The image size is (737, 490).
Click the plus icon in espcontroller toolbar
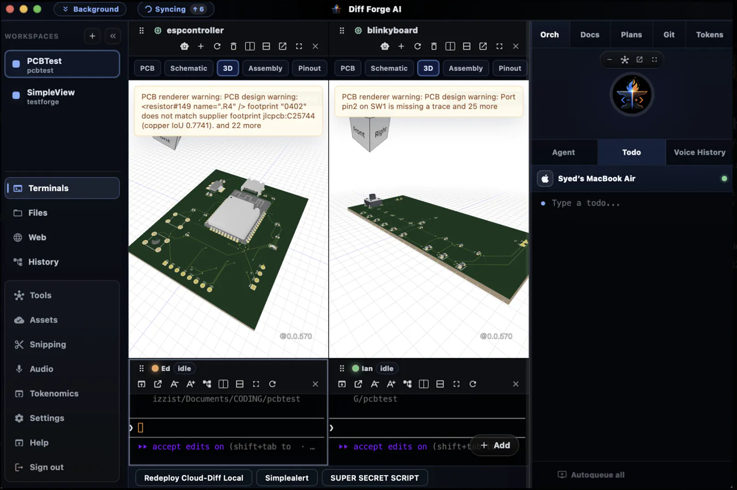click(x=201, y=46)
